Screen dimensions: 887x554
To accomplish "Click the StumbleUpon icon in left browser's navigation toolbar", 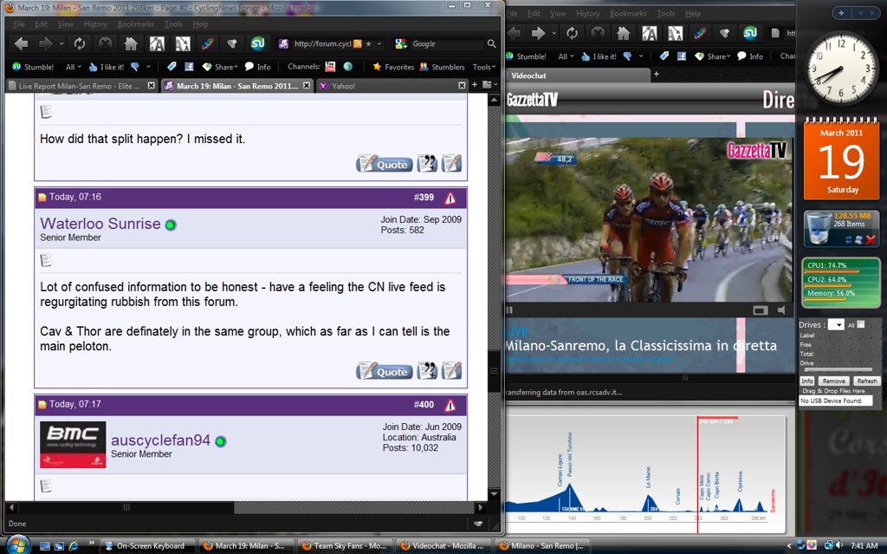I will (x=257, y=43).
